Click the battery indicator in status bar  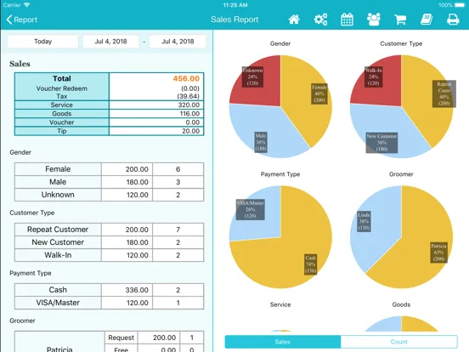click(460, 5)
